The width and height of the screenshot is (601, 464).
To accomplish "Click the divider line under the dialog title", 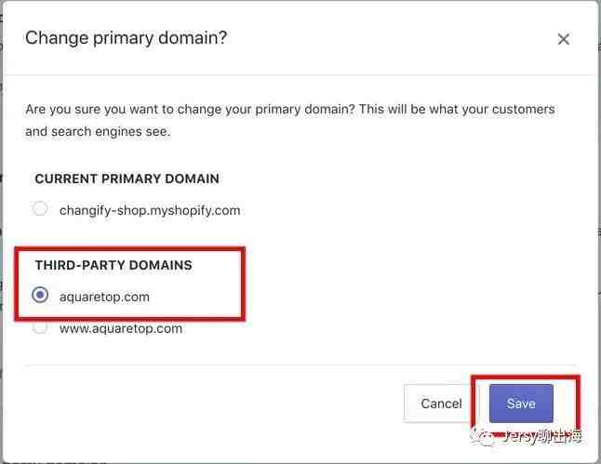I will (x=300, y=74).
